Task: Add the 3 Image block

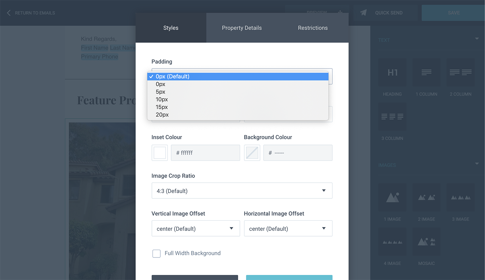Action: pyautogui.click(x=460, y=197)
